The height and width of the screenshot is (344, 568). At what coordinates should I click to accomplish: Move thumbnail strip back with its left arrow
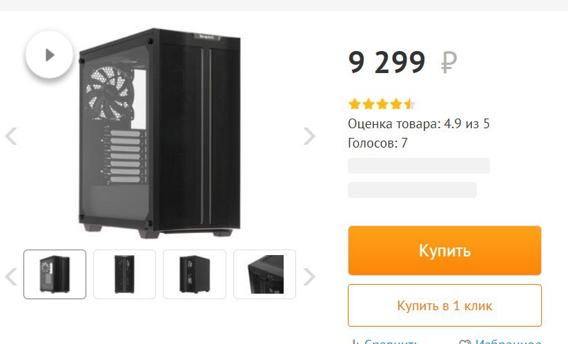(x=11, y=276)
